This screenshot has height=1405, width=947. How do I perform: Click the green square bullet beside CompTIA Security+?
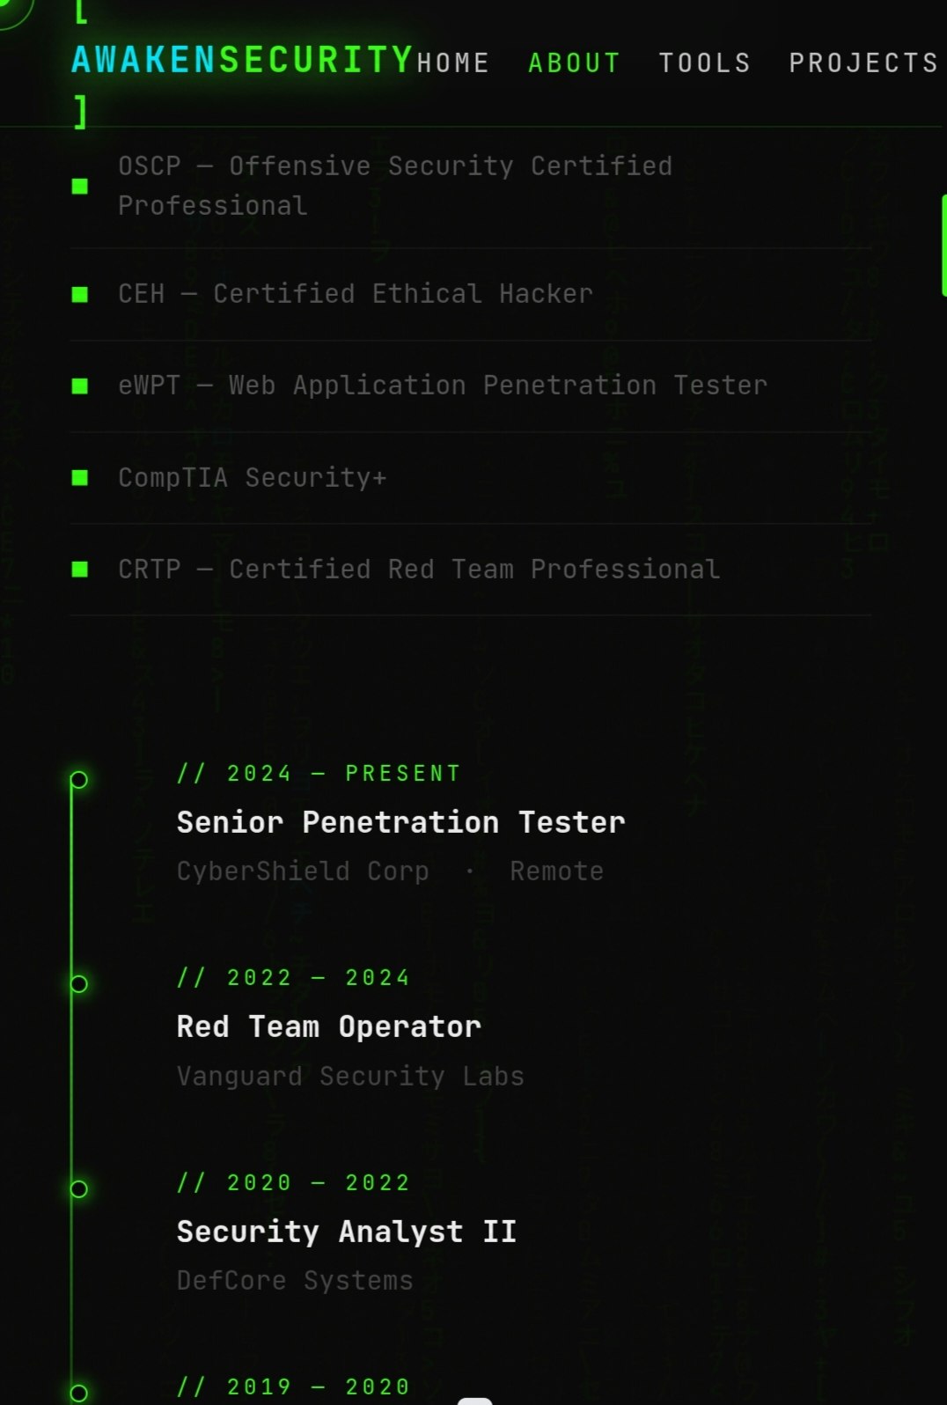click(80, 477)
